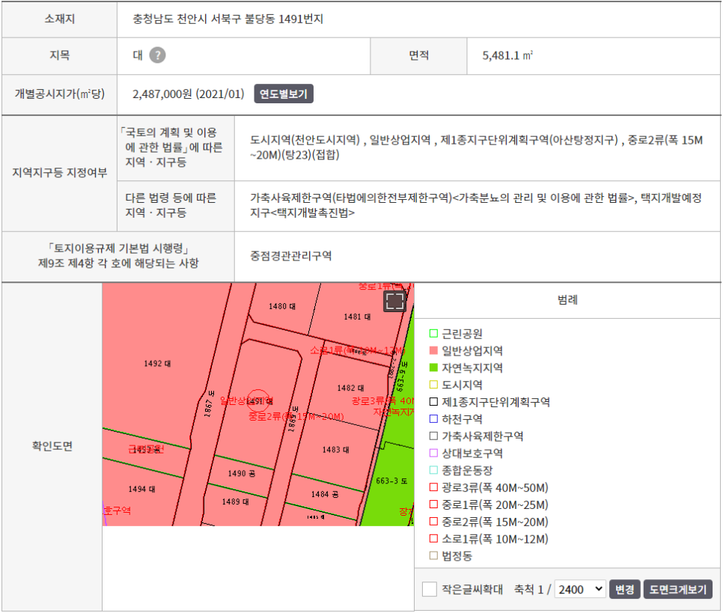723x613 pixels.
Task: Open the scale 2400 dropdown
Action: pos(580,589)
